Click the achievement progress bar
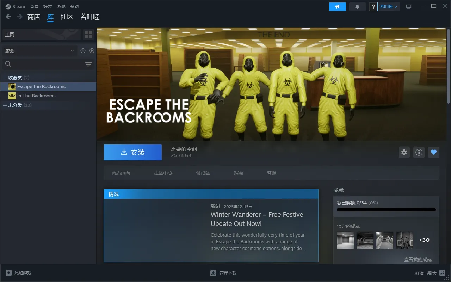 pos(386,210)
